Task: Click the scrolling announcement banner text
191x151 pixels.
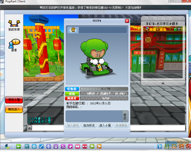Action: 90,8
